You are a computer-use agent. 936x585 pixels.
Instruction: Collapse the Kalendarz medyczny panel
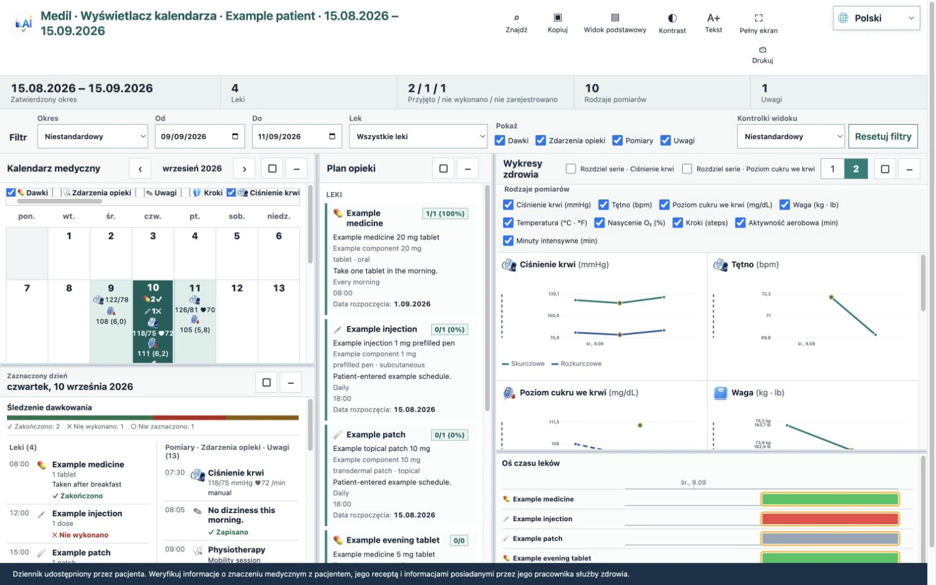point(297,168)
